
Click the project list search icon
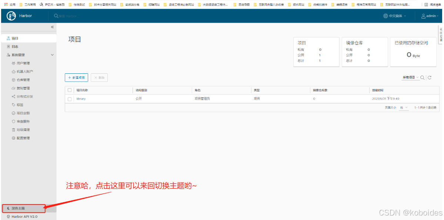tap(422, 77)
